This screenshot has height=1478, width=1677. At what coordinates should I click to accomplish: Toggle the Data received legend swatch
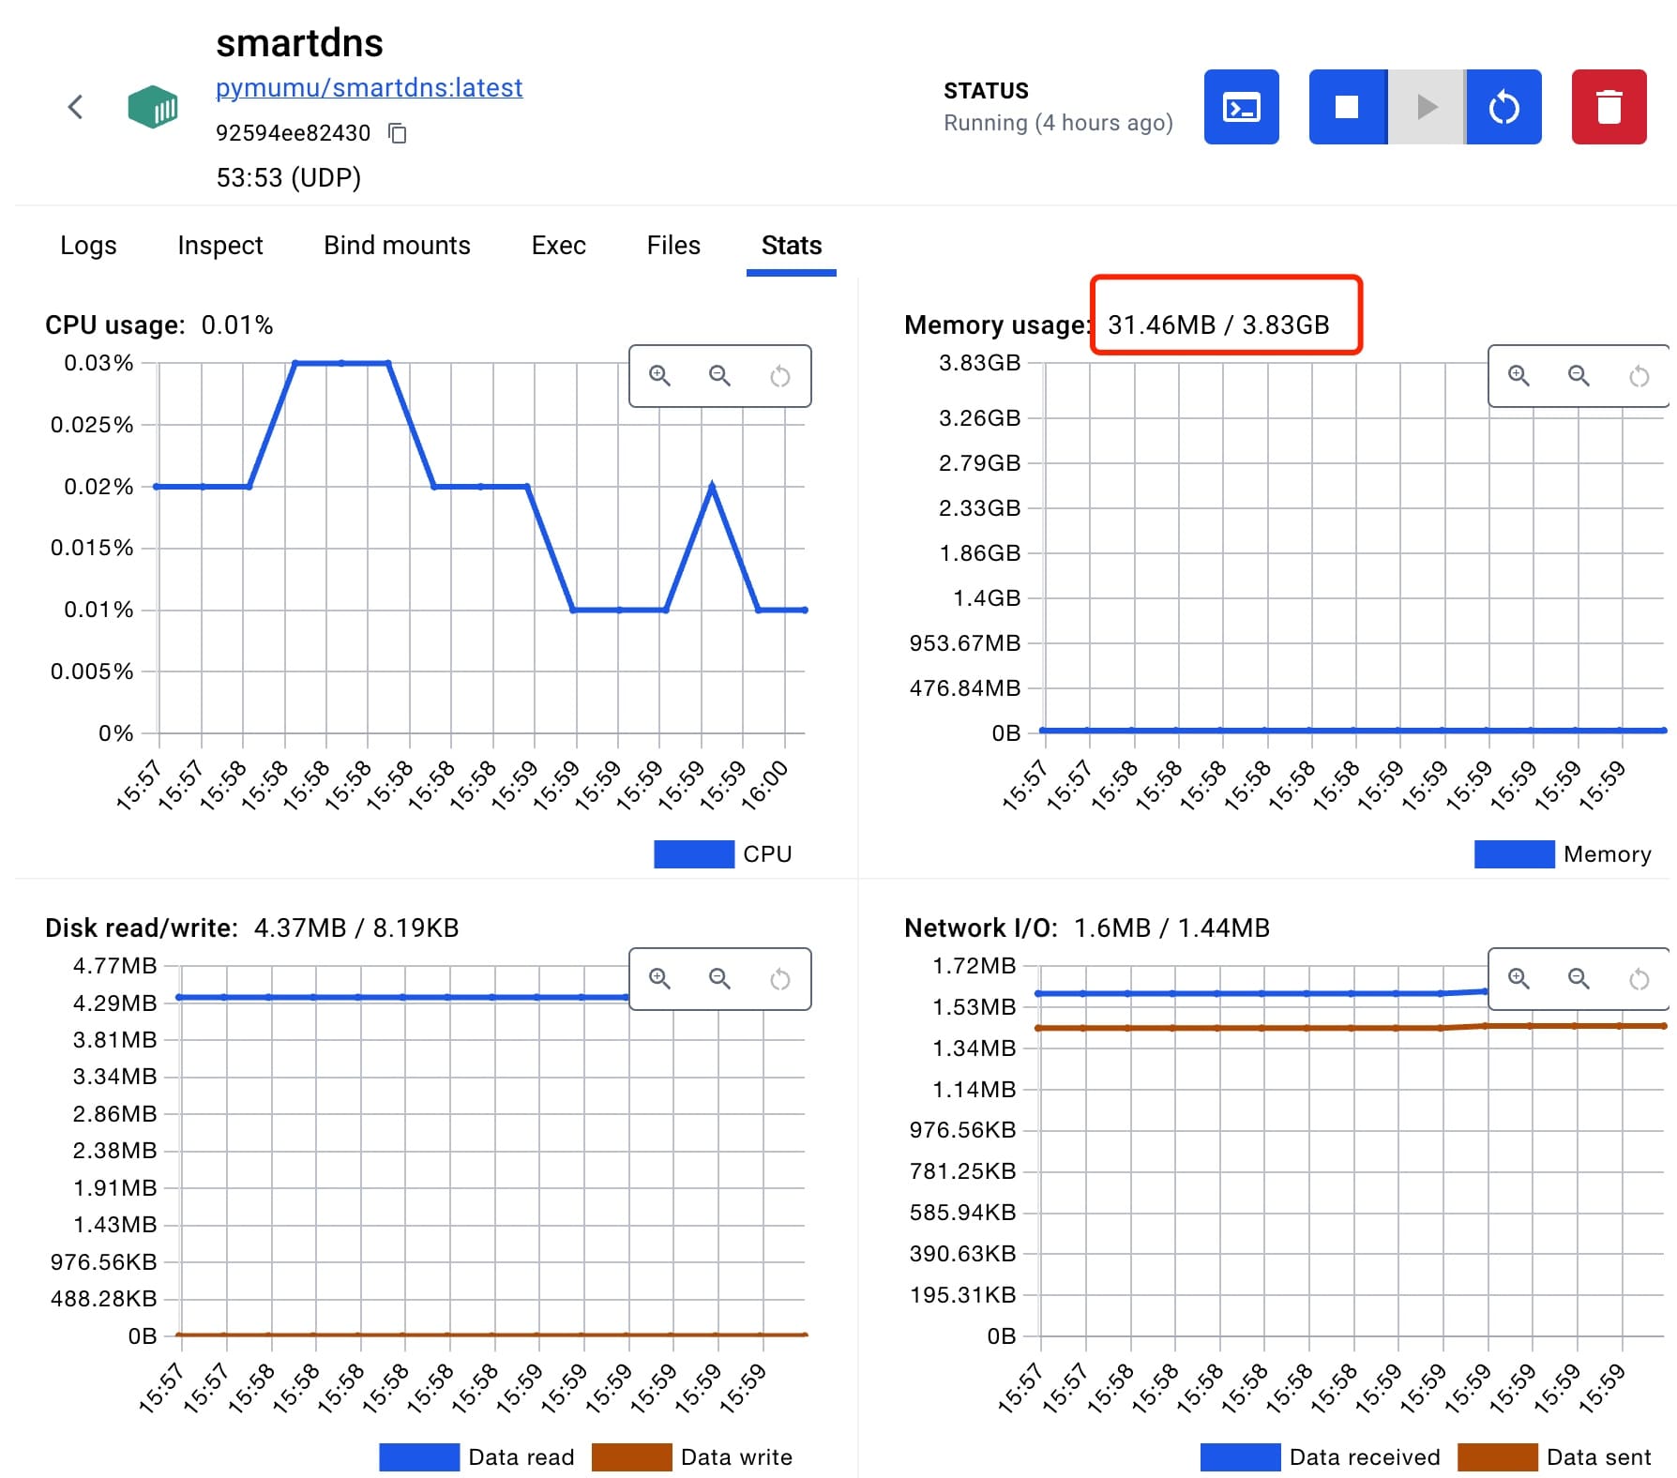coord(1240,1457)
